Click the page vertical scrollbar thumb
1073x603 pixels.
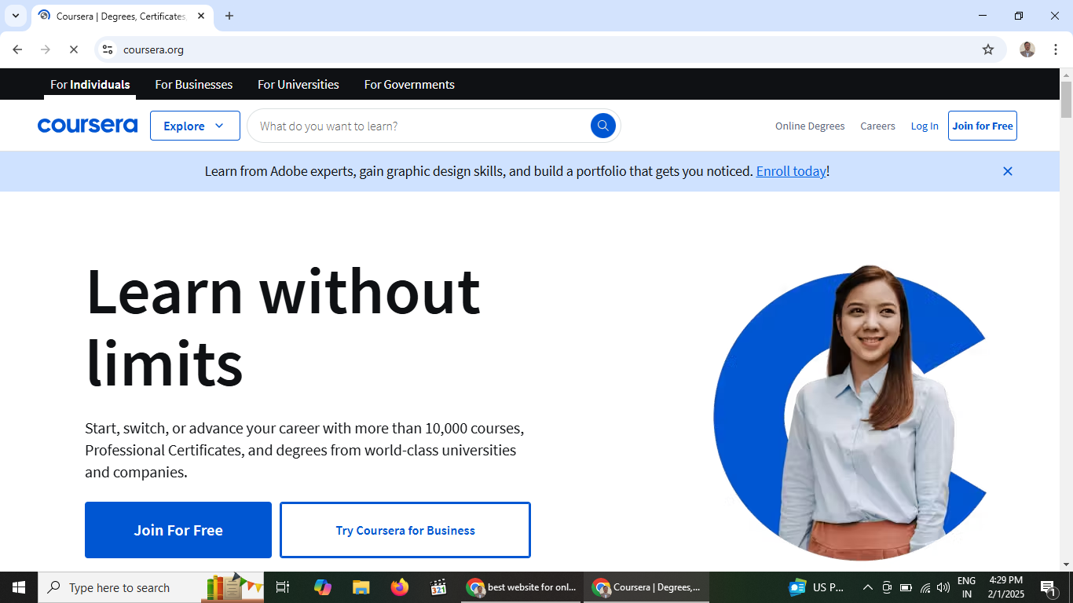click(x=1066, y=100)
